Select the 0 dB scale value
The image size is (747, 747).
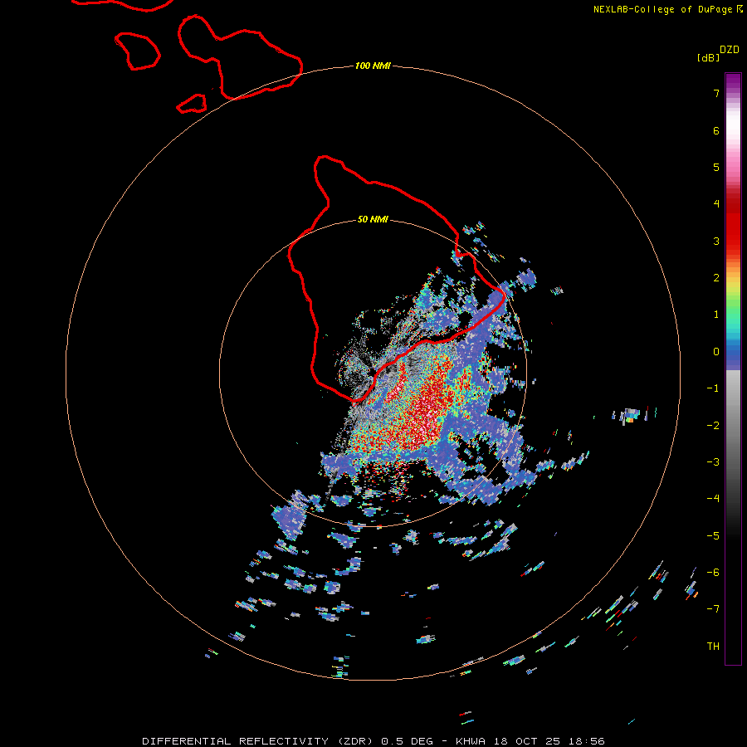coord(716,352)
